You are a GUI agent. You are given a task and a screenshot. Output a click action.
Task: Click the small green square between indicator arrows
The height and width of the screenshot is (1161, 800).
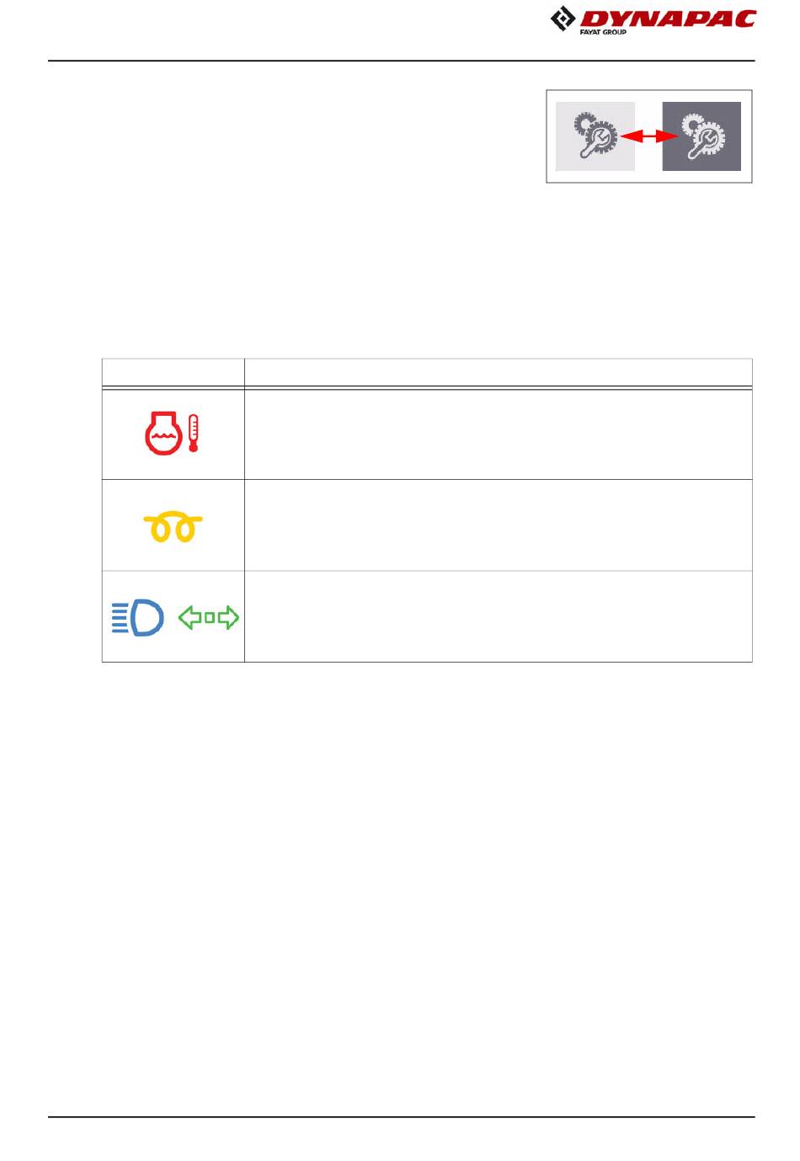click(210, 618)
